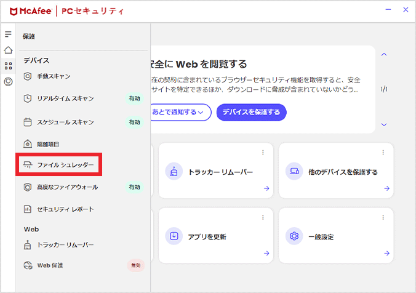Click the アプリを更新 download icon
The height and width of the screenshot is (293, 416).
174,236
